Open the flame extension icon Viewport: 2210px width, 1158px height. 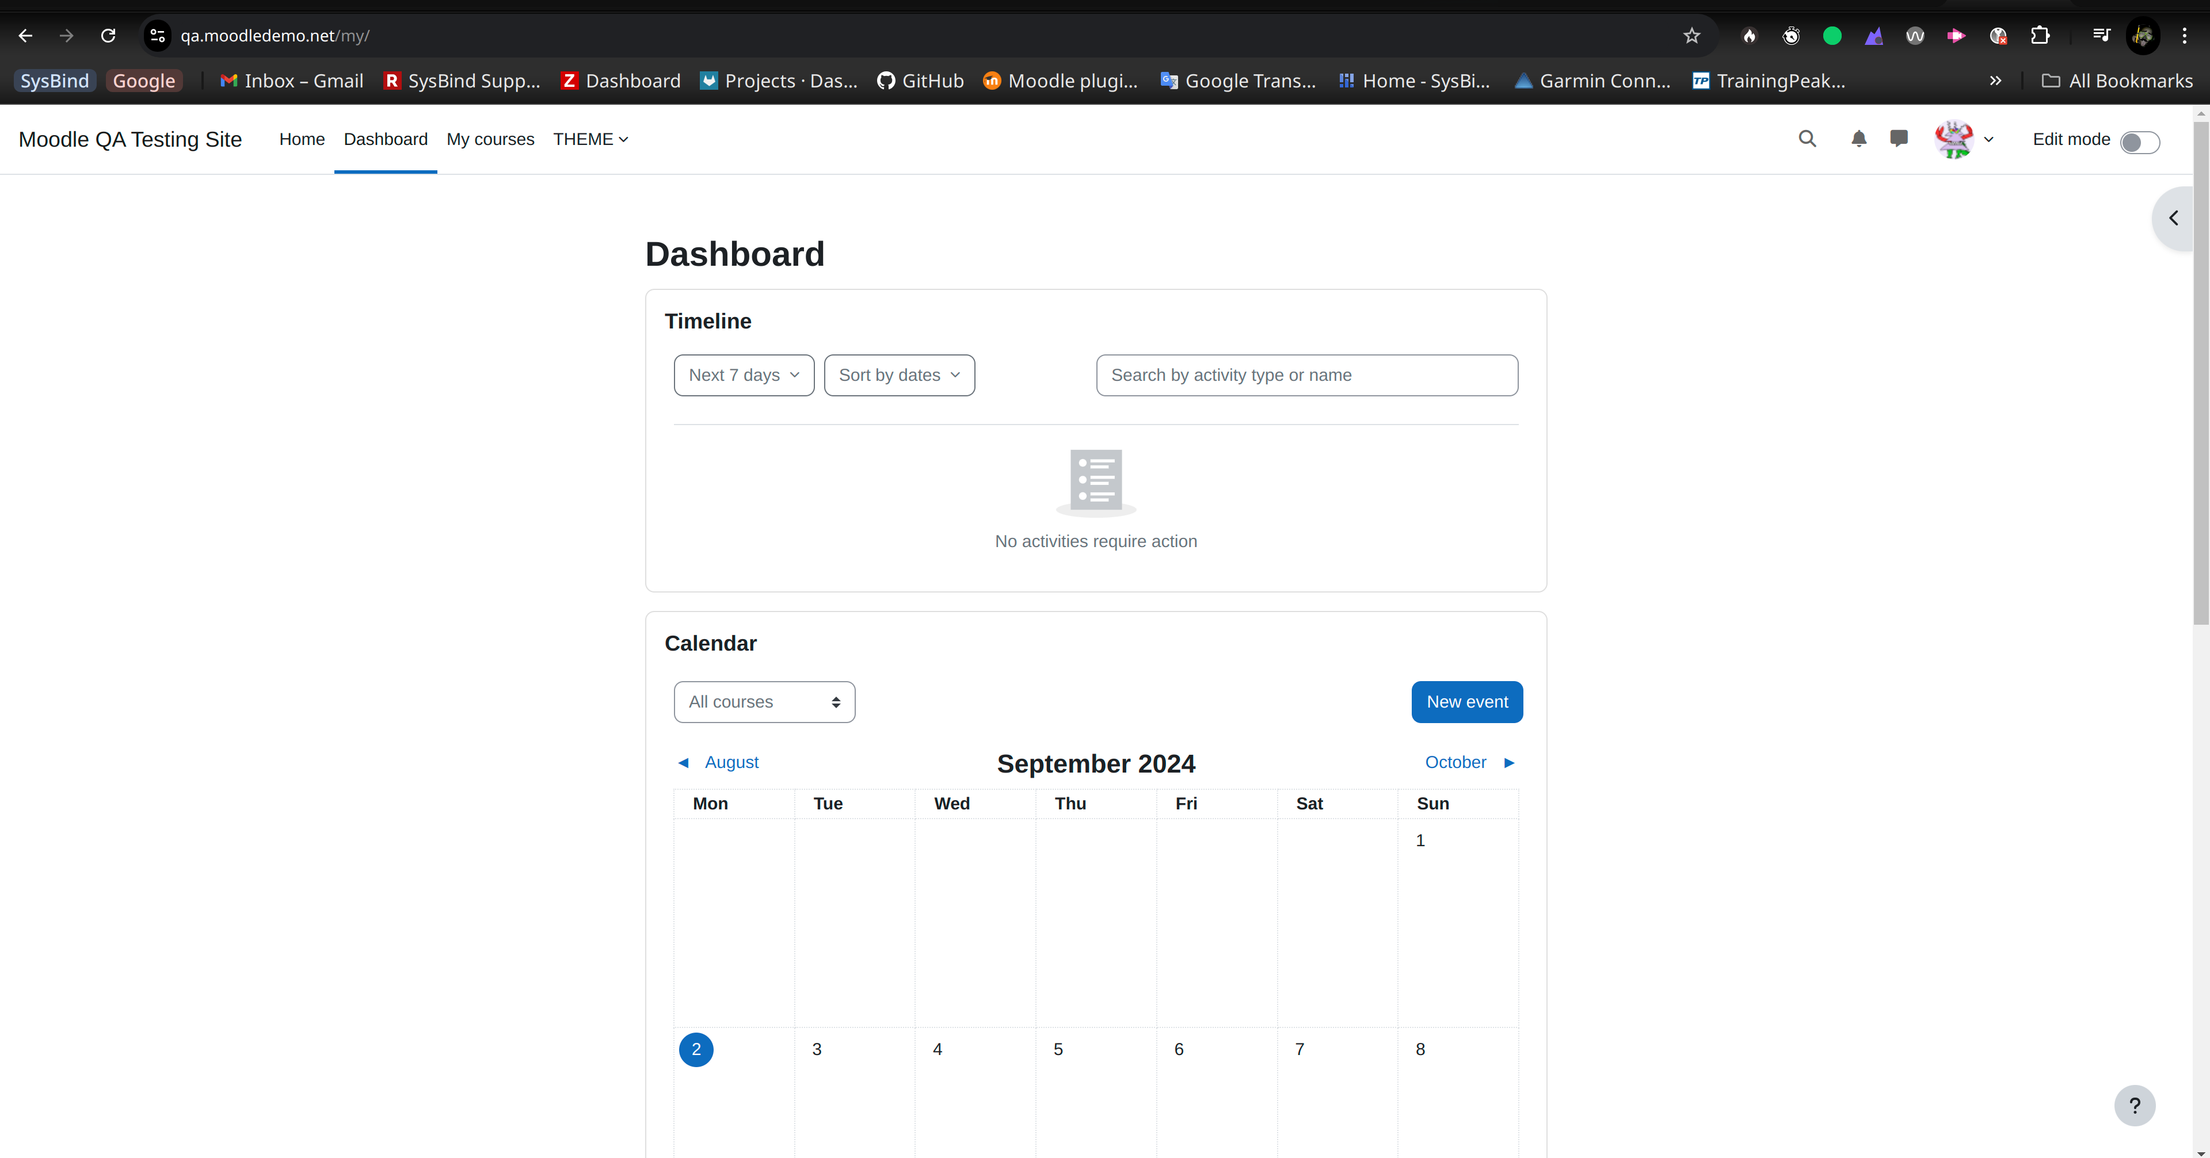coord(1750,35)
